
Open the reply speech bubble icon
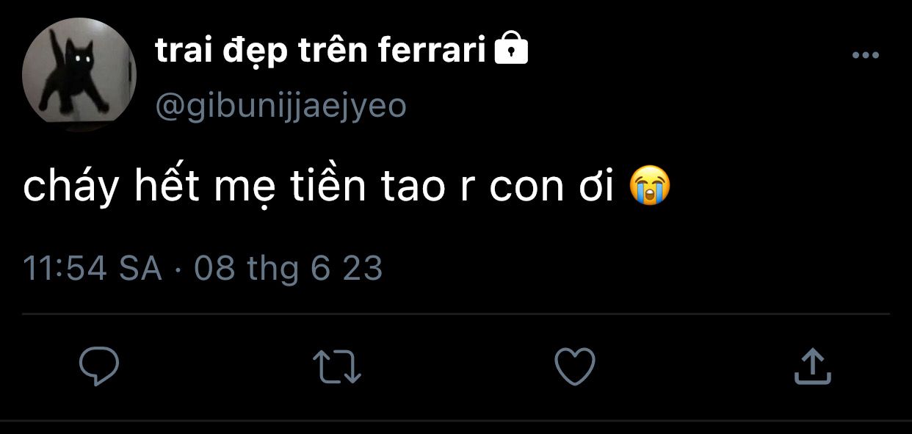tap(99, 366)
